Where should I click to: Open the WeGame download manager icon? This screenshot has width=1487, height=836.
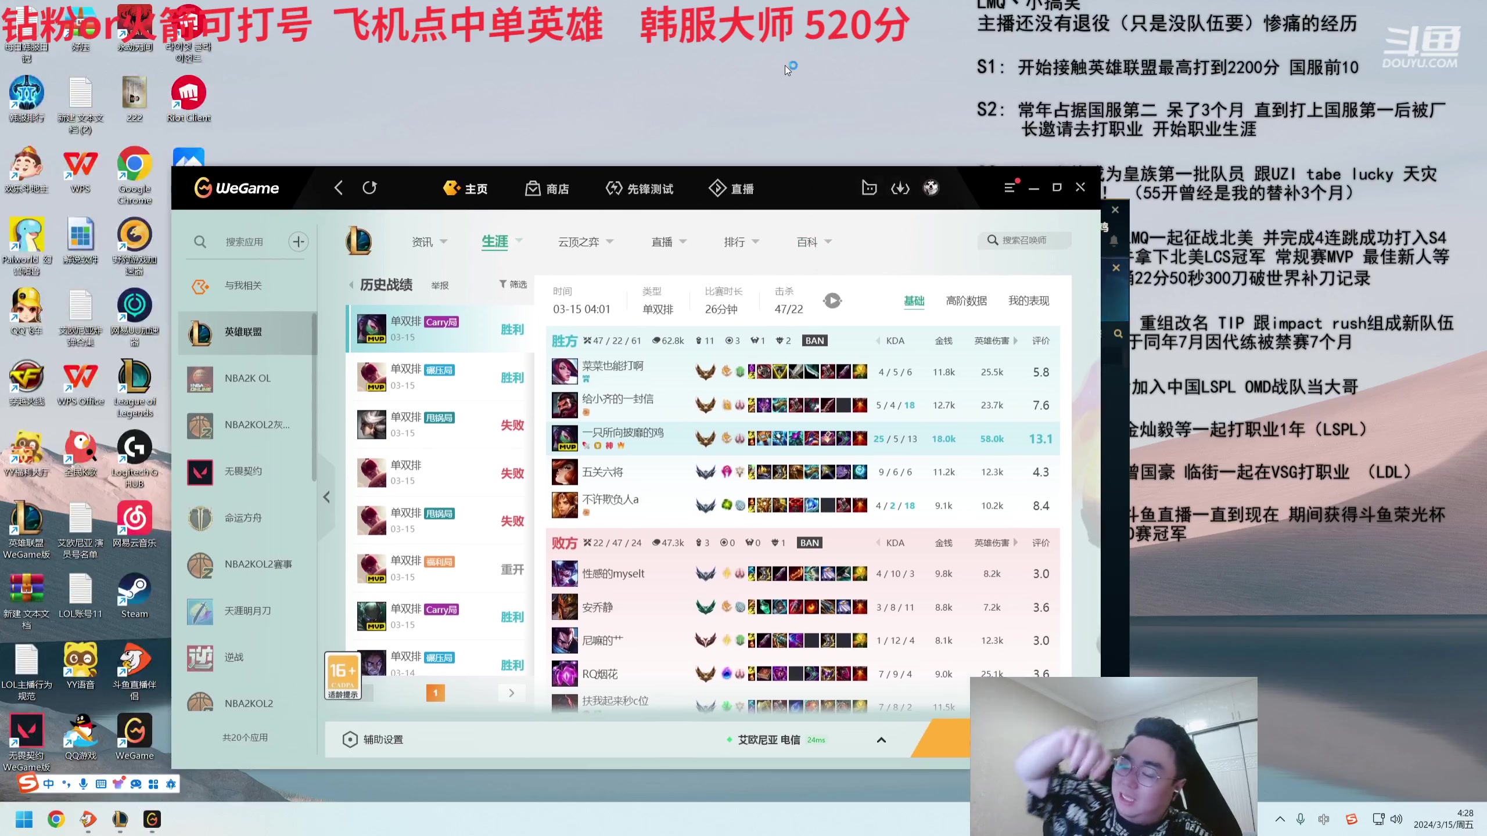coord(900,188)
